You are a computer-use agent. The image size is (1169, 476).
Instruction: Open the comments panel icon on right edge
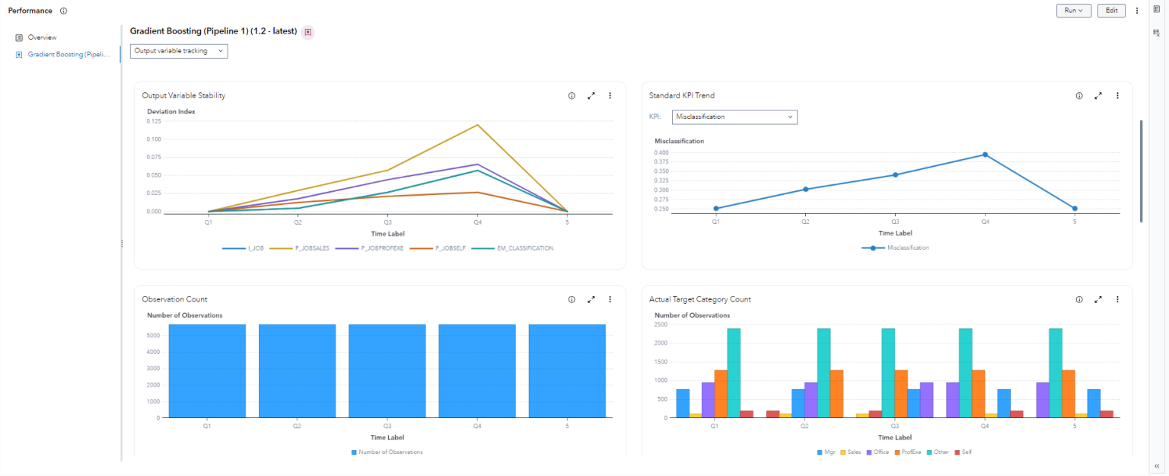(x=1155, y=8)
